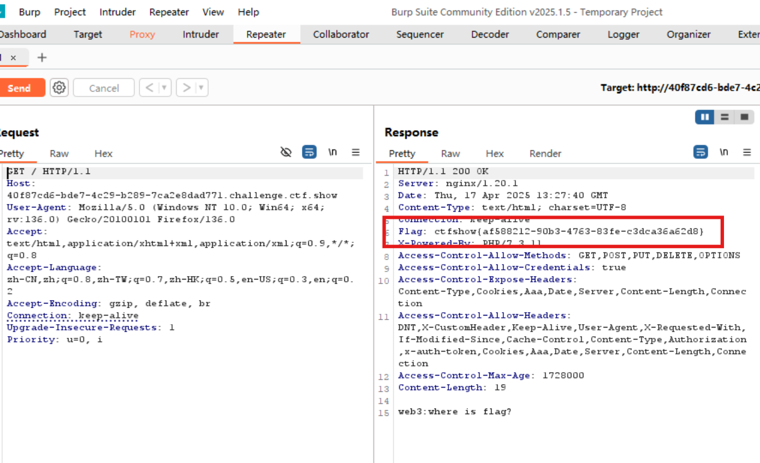Click 'HTTP/1.1 200 OK' status line
This screenshot has width=760, height=463.
point(443,171)
